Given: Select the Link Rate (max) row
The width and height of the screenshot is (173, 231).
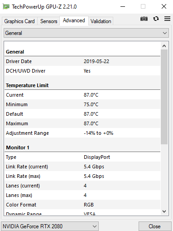Looking at the screenshot, I should pos(82,176).
